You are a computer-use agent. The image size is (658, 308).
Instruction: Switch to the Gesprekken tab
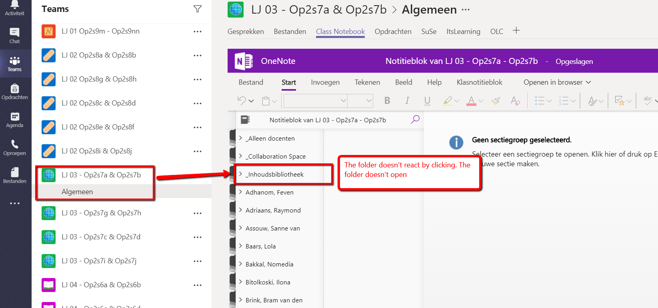click(246, 32)
